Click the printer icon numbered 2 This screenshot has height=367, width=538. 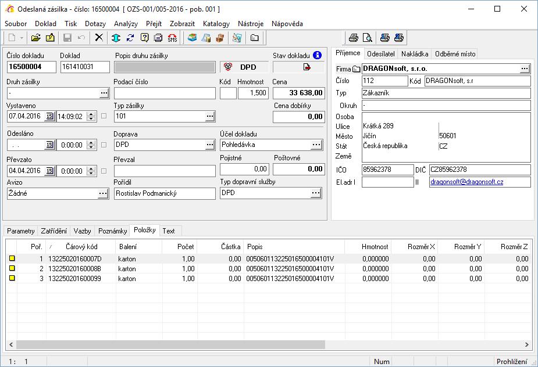[x=398, y=38]
